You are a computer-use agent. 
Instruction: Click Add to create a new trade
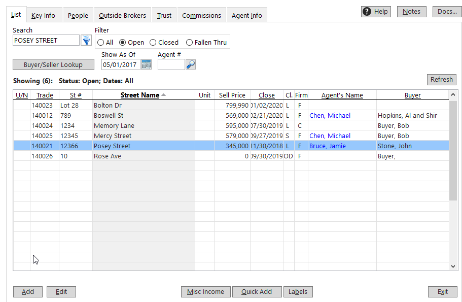(27, 291)
